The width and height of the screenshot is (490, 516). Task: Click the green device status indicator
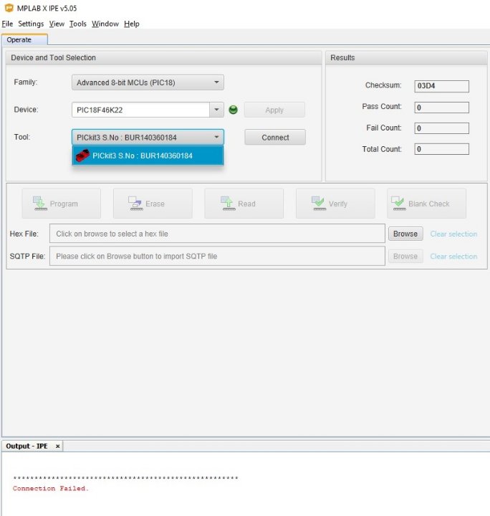[x=233, y=110]
